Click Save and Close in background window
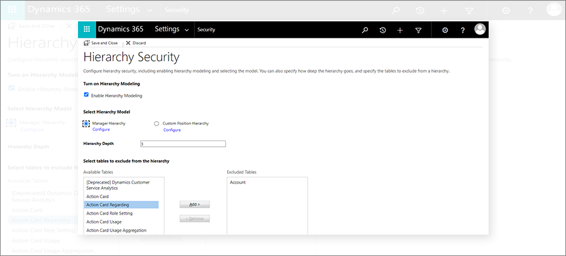Viewport: 566px width, 256px height. point(31,26)
